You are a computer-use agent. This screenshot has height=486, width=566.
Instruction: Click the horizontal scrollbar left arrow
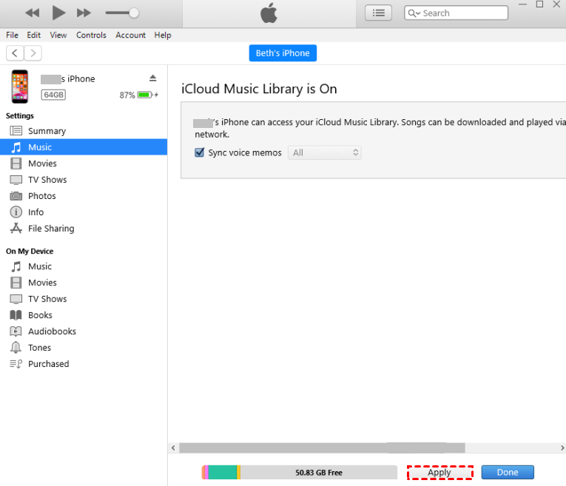click(173, 448)
